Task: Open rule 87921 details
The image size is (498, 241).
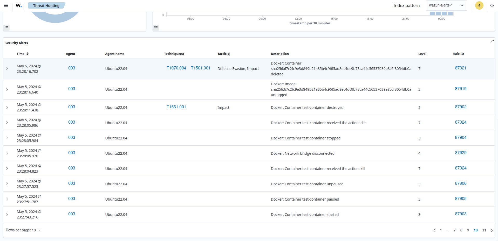Action: pos(460,68)
